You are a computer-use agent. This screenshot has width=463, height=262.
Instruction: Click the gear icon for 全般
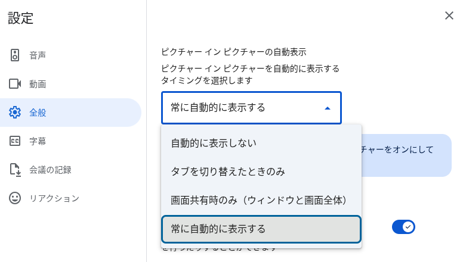(16, 113)
